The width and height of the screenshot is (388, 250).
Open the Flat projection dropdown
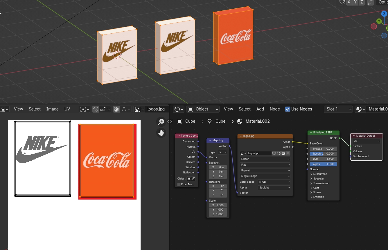265,165
